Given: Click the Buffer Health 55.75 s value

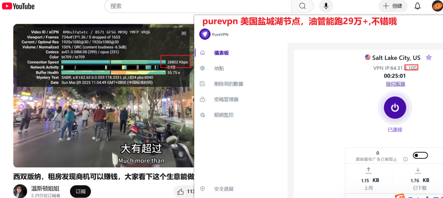Looking at the screenshot, I should pyautogui.click(x=174, y=72).
